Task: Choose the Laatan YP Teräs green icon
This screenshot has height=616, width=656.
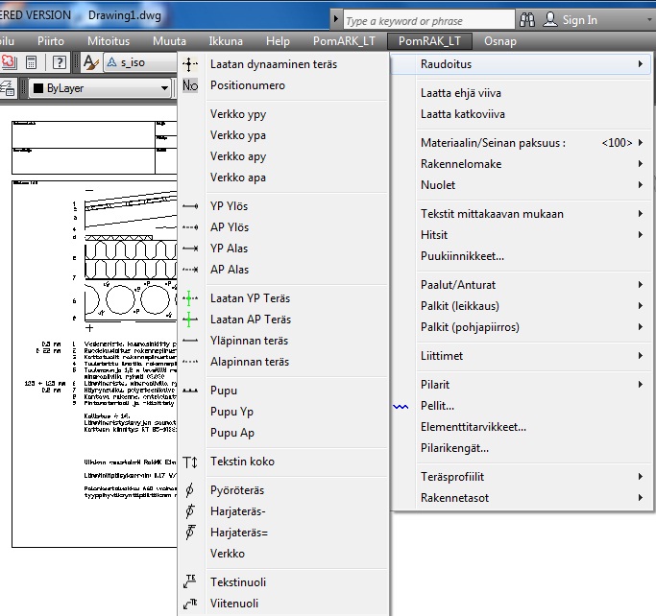Action: [190, 298]
